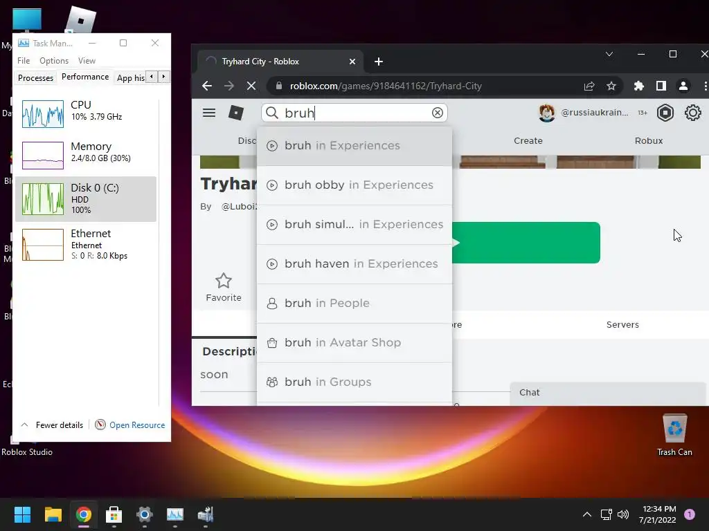Open the Robux hexagon icon in the header

(x=665, y=113)
